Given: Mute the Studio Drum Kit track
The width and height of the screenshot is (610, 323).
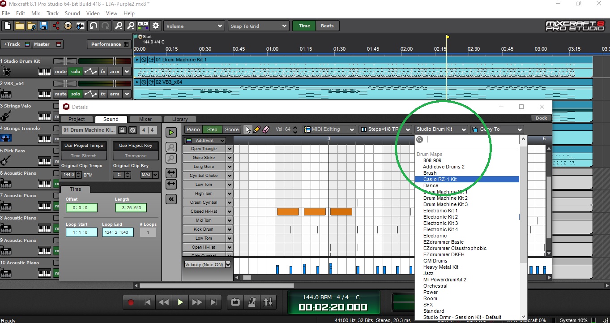Looking at the screenshot, I should (60, 71).
